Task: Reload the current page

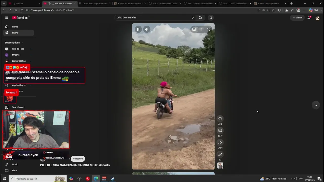Action: click(x=10, y=10)
